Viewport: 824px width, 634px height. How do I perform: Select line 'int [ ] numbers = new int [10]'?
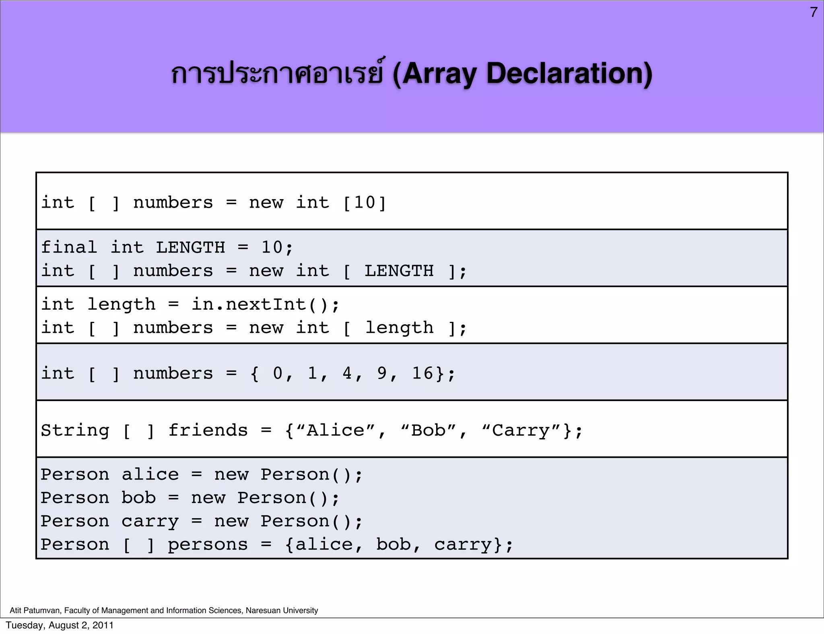point(214,202)
